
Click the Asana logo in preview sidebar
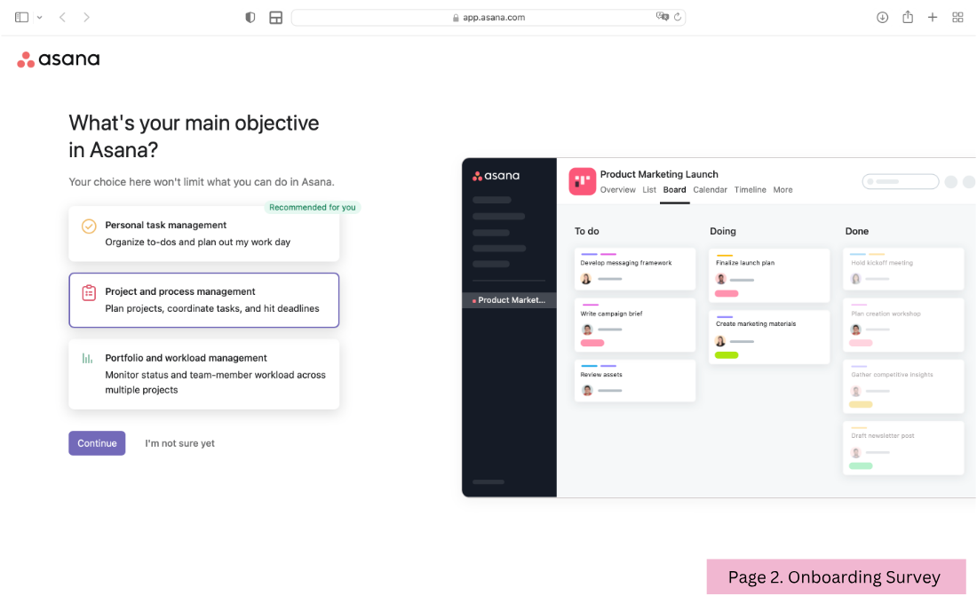tap(496, 176)
